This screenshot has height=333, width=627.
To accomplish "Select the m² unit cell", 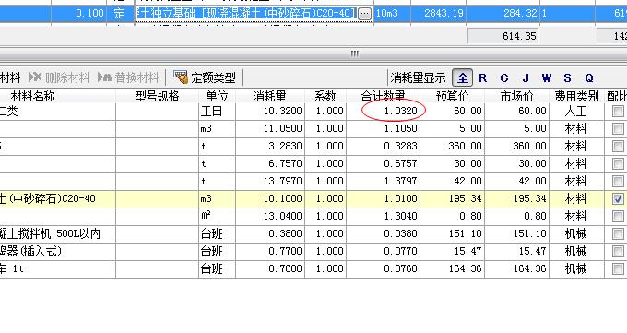I will (x=217, y=216).
